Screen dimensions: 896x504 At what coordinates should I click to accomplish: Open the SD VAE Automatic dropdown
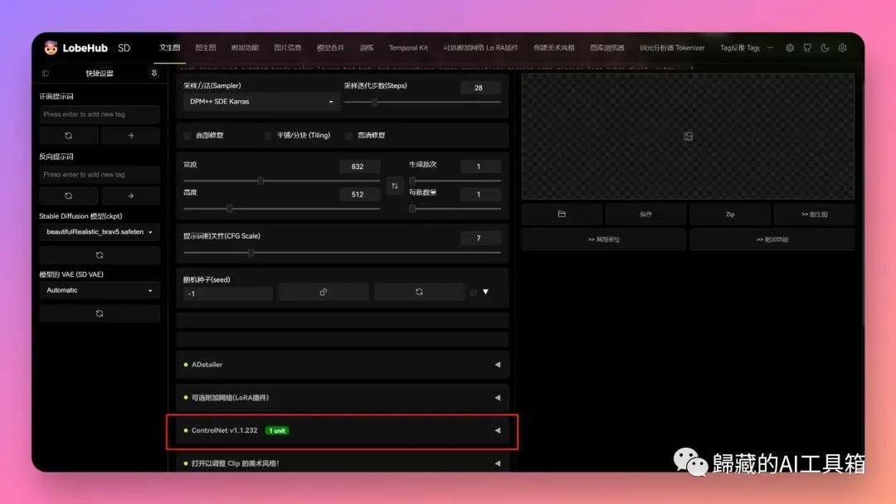[100, 290]
